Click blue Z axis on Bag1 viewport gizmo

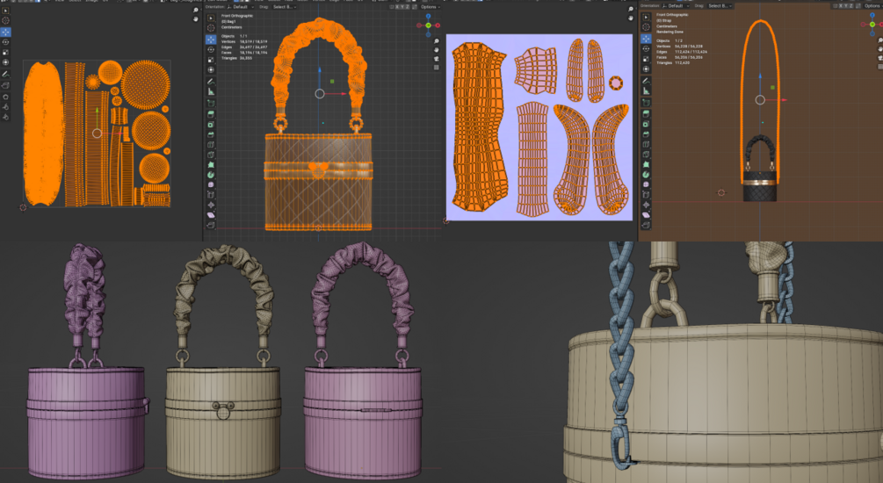(428, 16)
